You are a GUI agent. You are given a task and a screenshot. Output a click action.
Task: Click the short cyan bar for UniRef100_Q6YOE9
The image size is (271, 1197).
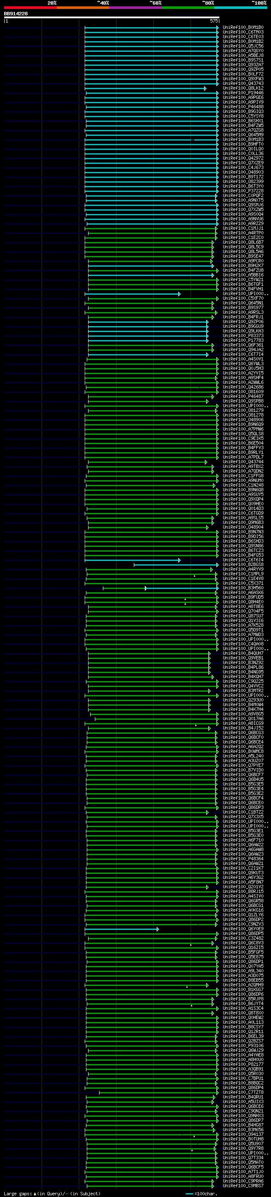tap(122, 929)
